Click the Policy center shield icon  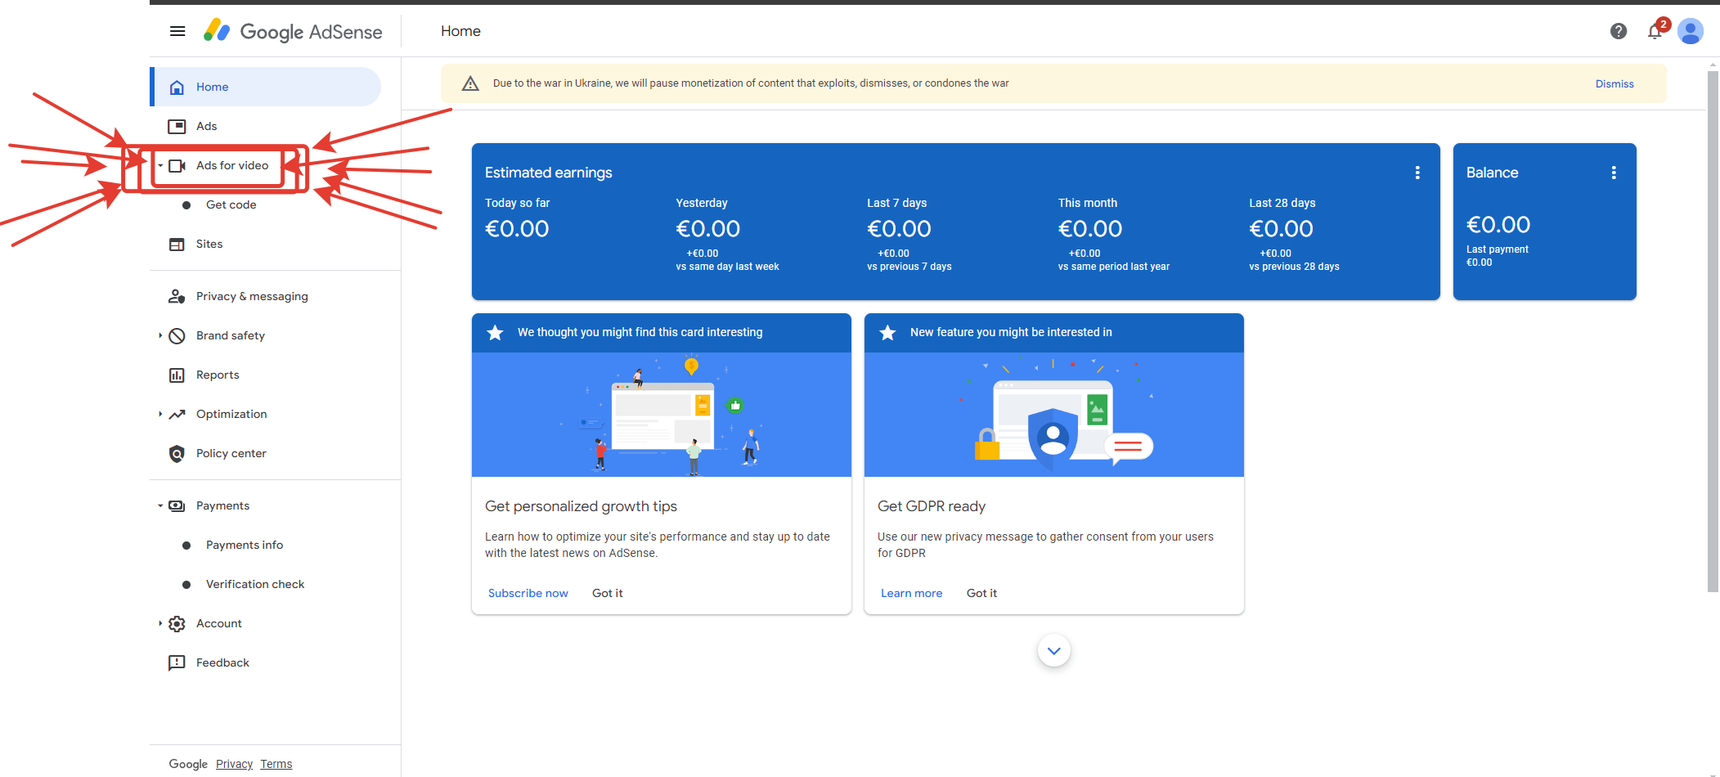point(177,454)
